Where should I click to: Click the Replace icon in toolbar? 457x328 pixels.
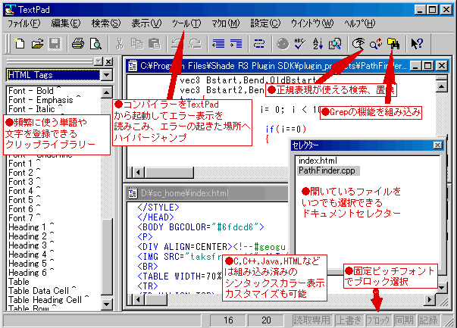coord(376,44)
